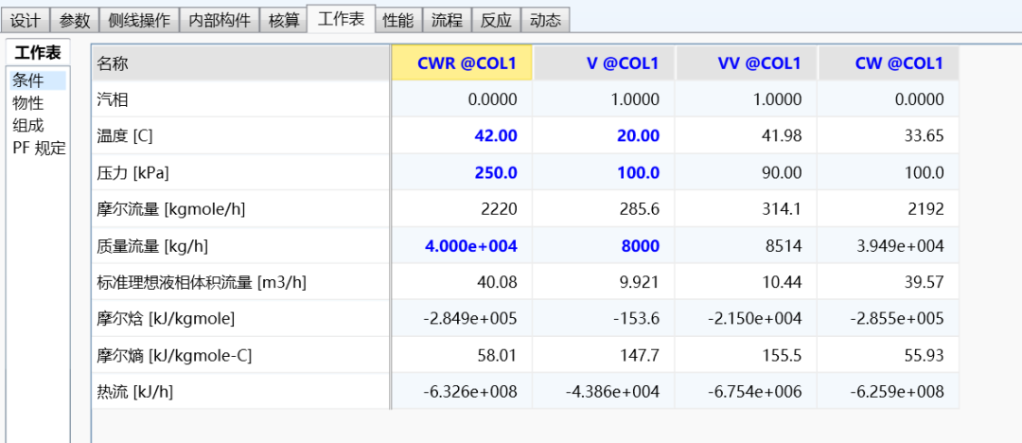This screenshot has height=443, width=1022.
Task: Open the 动态 tab
Action: coord(545,20)
